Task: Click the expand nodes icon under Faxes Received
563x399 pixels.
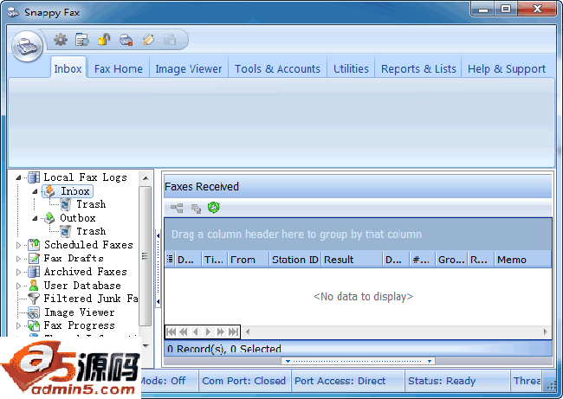Action: [196, 208]
